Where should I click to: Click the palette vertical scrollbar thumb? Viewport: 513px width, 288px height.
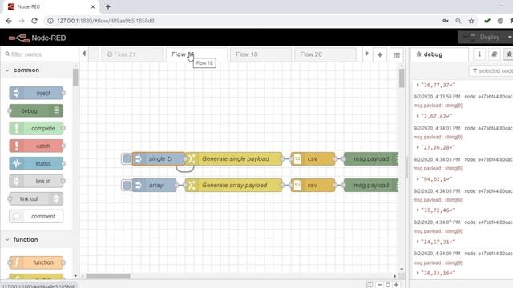(75, 77)
